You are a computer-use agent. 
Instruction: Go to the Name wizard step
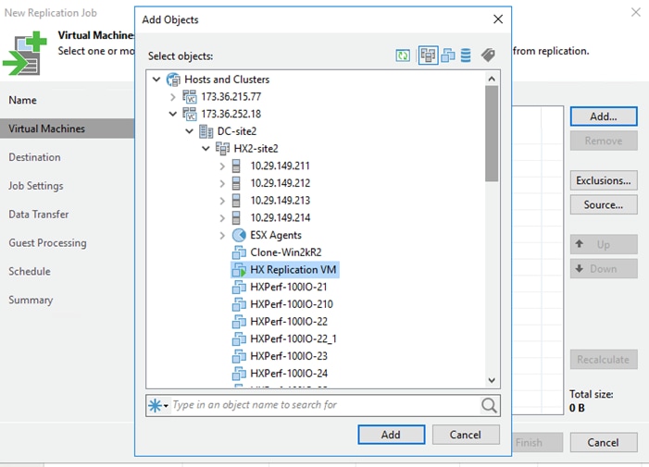23,101
